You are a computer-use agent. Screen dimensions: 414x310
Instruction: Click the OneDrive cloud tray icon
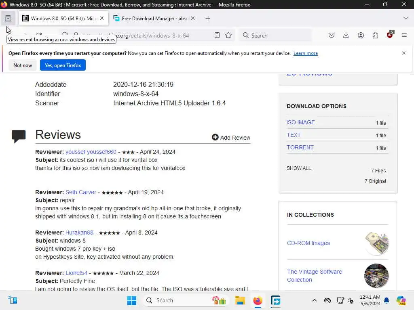[327, 300]
